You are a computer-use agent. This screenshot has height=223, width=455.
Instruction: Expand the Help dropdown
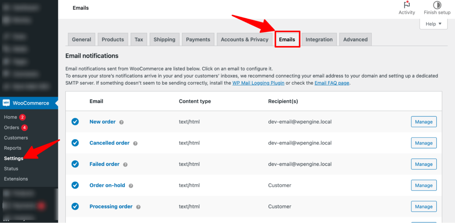(433, 24)
